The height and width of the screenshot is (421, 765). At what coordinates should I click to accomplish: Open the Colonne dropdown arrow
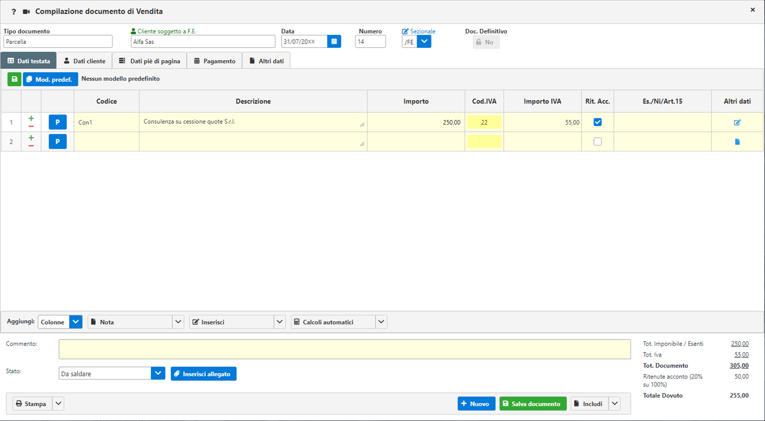click(x=75, y=322)
